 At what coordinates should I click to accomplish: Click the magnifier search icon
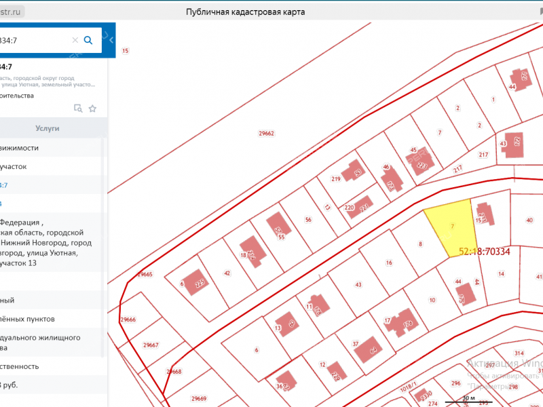88,40
